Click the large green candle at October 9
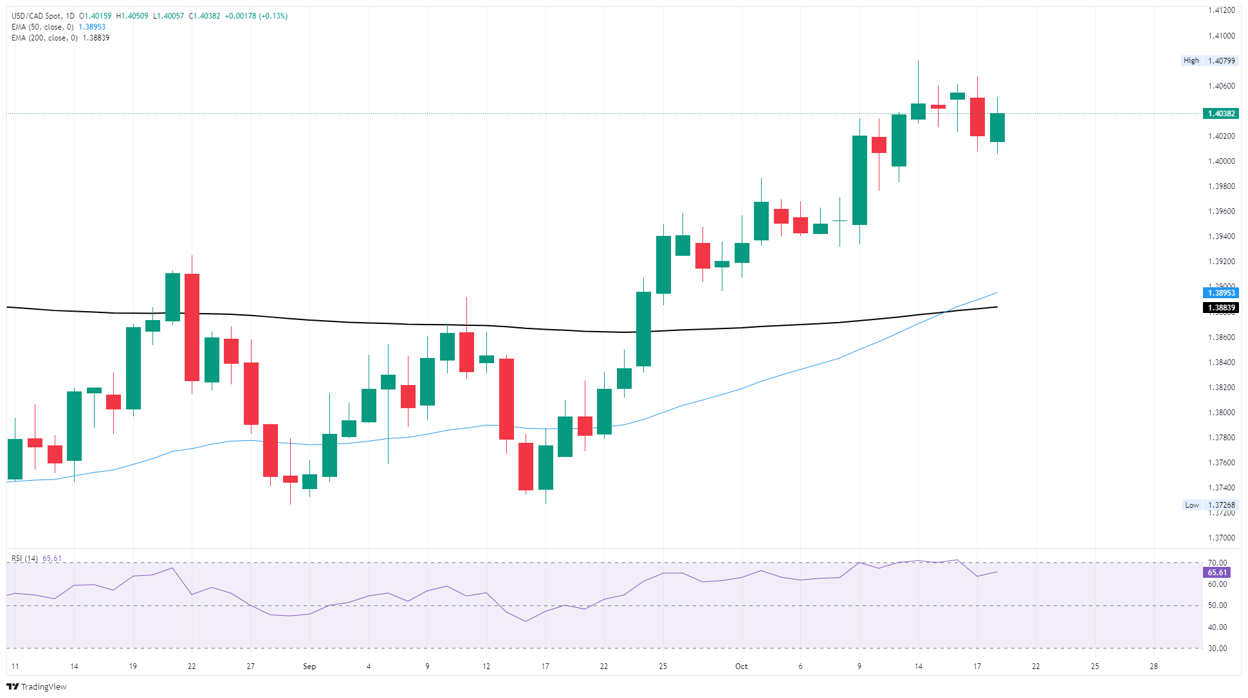 (x=859, y=180)
